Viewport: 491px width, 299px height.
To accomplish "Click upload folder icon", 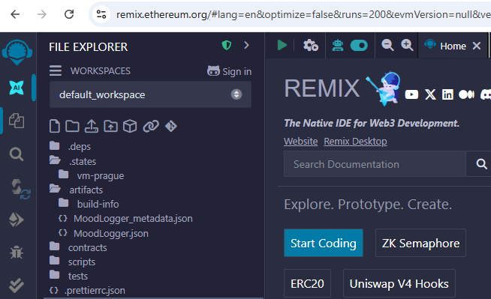I will [x=111, y=126].
